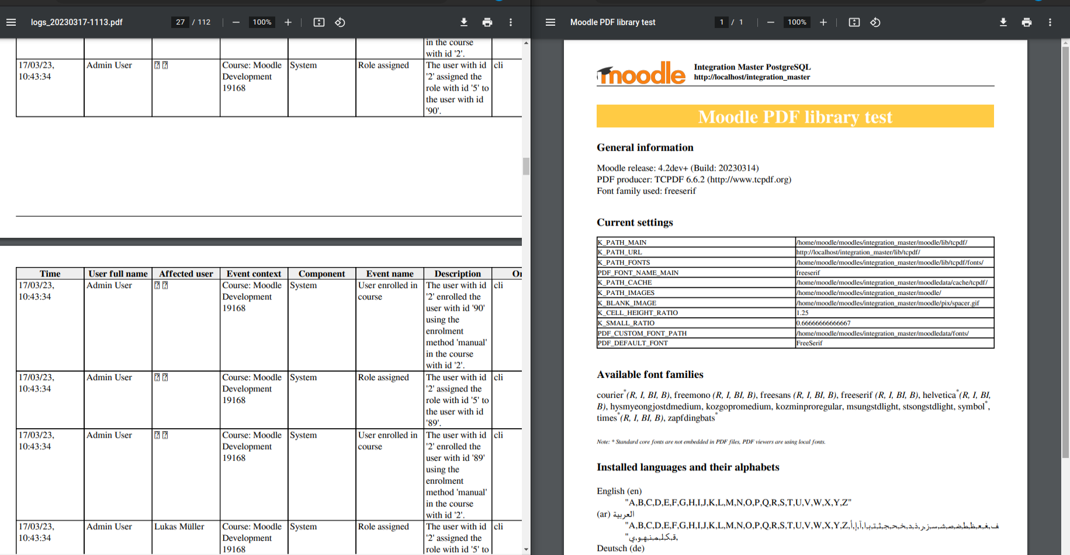This screenshot has width=1070, height=555.
Task: Print the Moodle PDF library test
Action: tap(1027, 22)
